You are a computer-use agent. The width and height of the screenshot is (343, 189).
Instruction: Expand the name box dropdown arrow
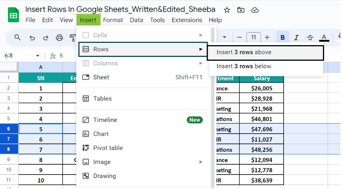[37, 56]
